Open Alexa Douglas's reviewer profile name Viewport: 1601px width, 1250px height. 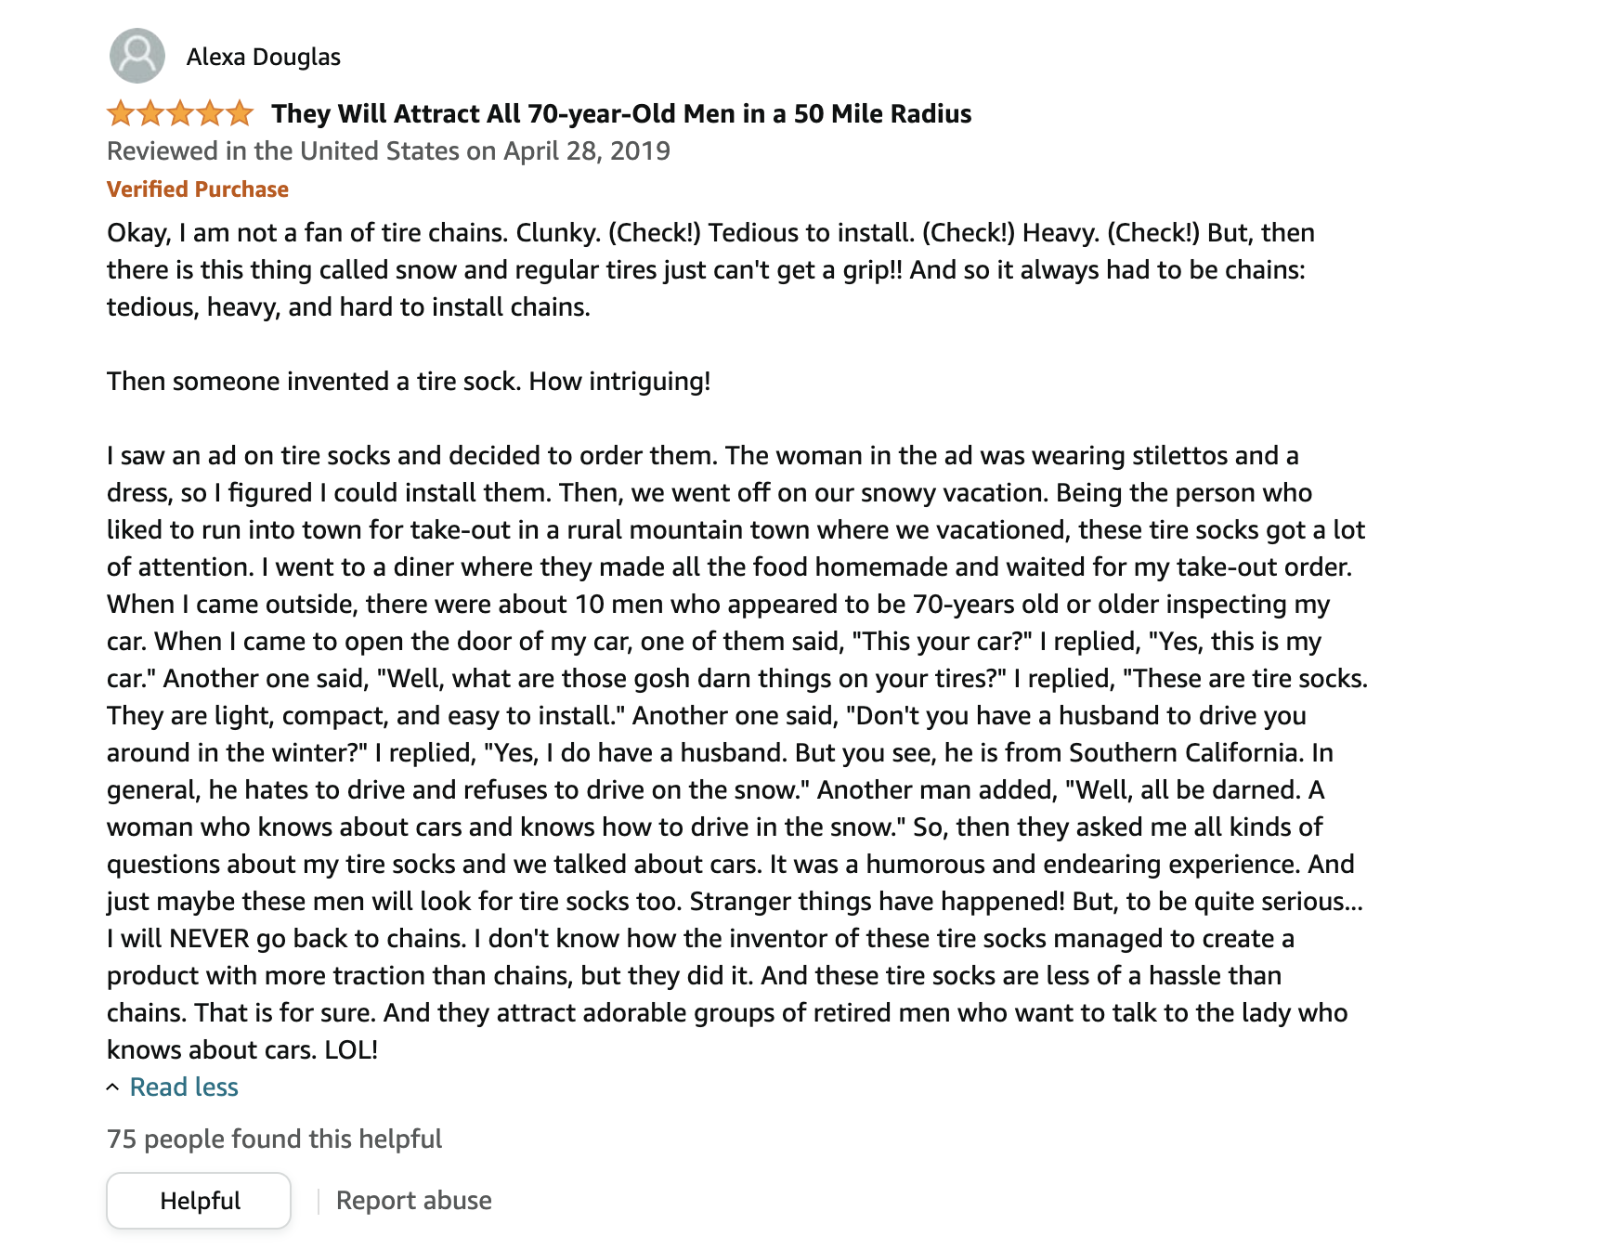263,58
